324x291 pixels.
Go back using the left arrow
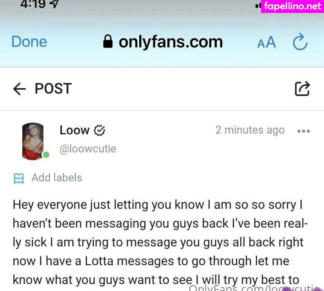[20, 89]
